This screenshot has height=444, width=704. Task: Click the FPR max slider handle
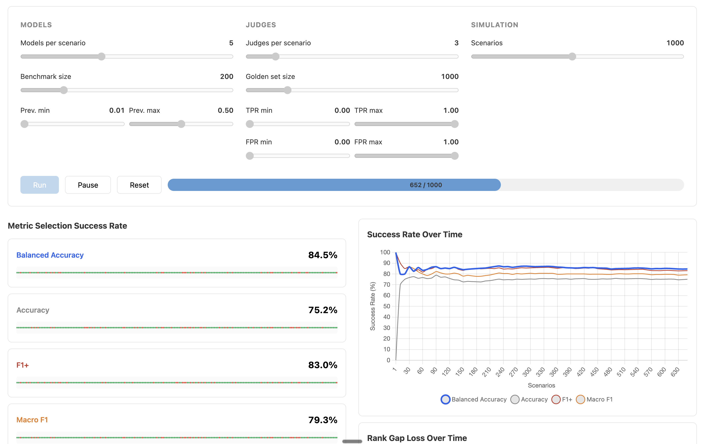point(455,156)
